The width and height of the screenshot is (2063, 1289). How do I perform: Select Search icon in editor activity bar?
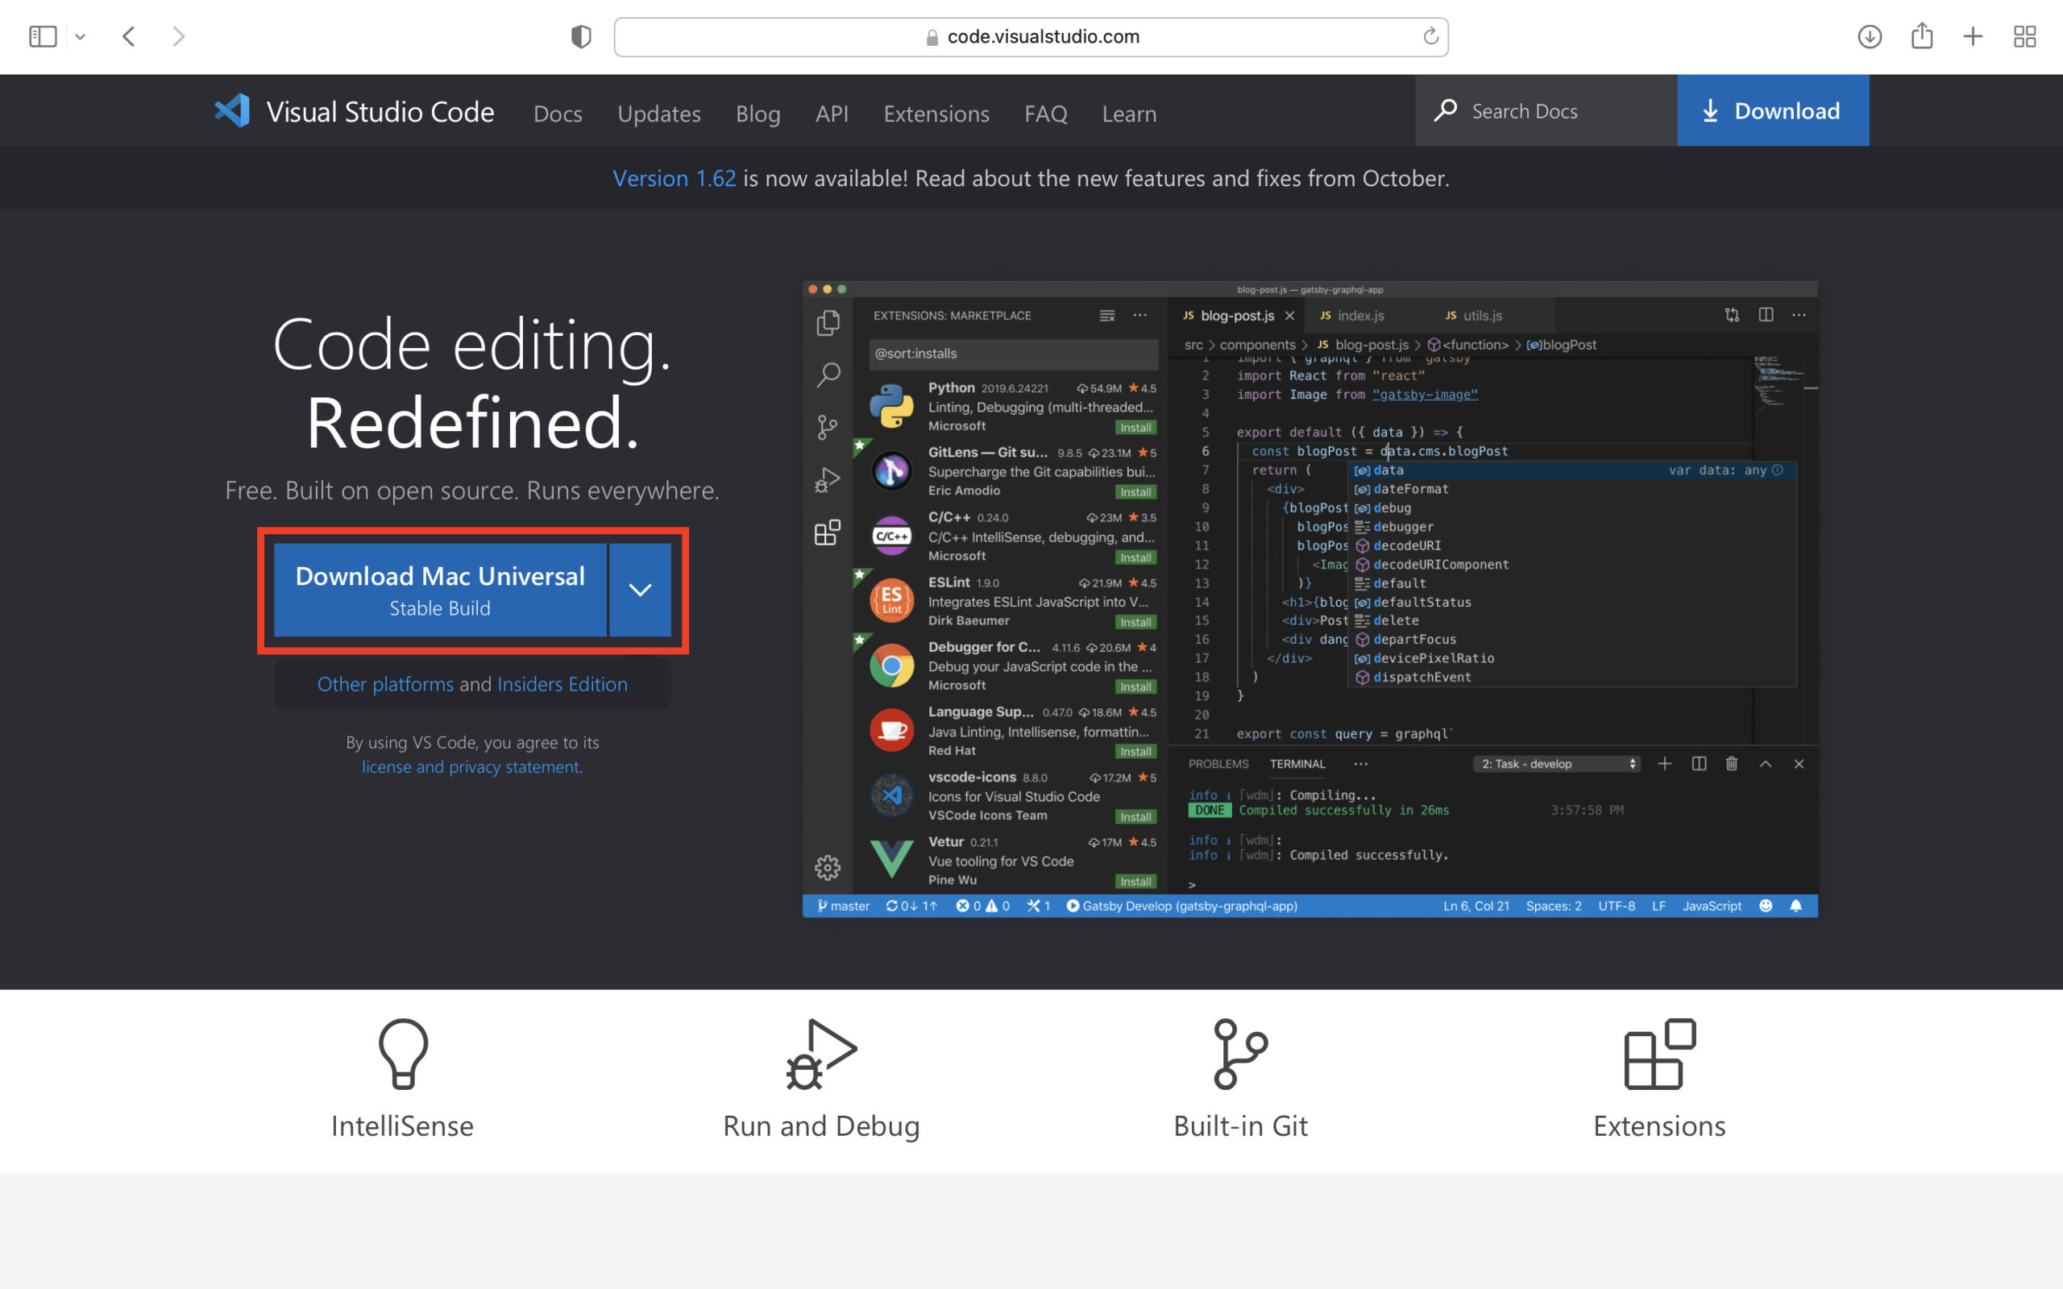(x=828, y=375)
